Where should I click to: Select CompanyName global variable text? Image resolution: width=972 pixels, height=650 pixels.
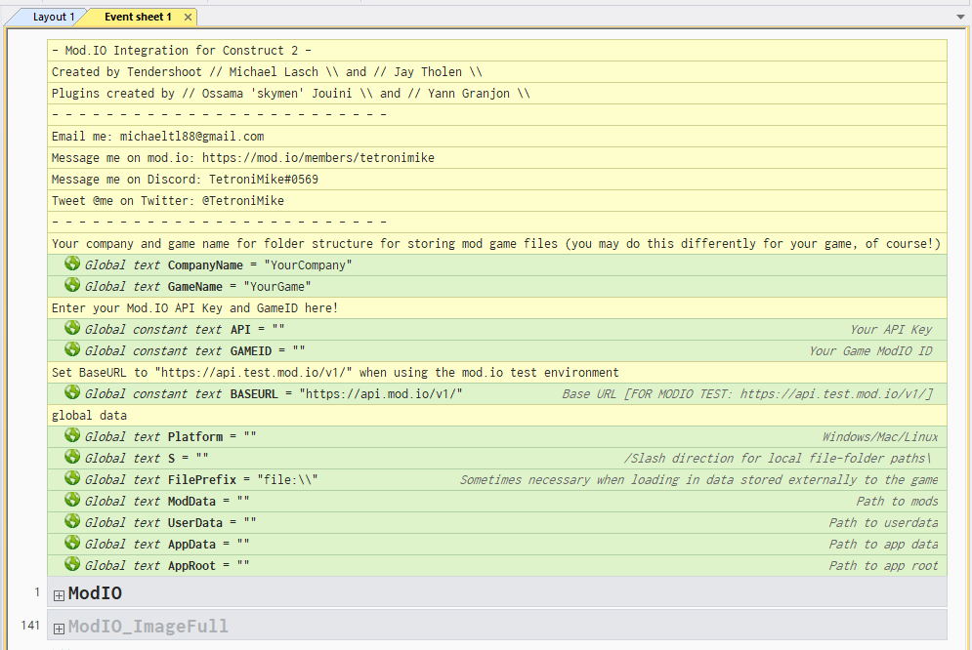click(x=218, y=264)
